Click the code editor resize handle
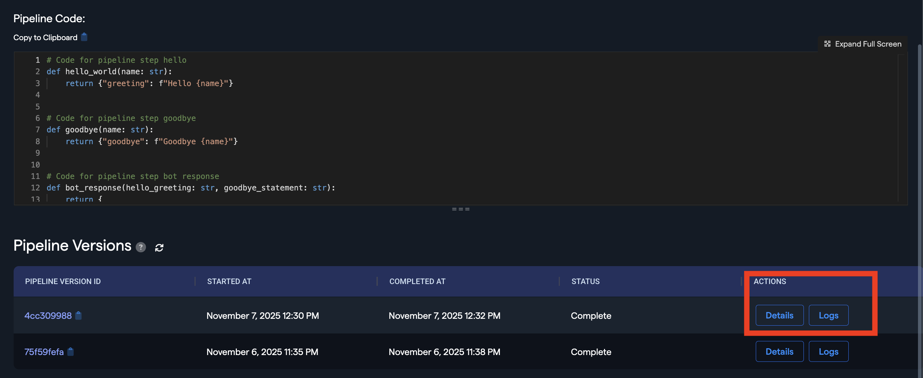This screenshot has height=378, width=923. pyautogui.click(x=461, y=209)
